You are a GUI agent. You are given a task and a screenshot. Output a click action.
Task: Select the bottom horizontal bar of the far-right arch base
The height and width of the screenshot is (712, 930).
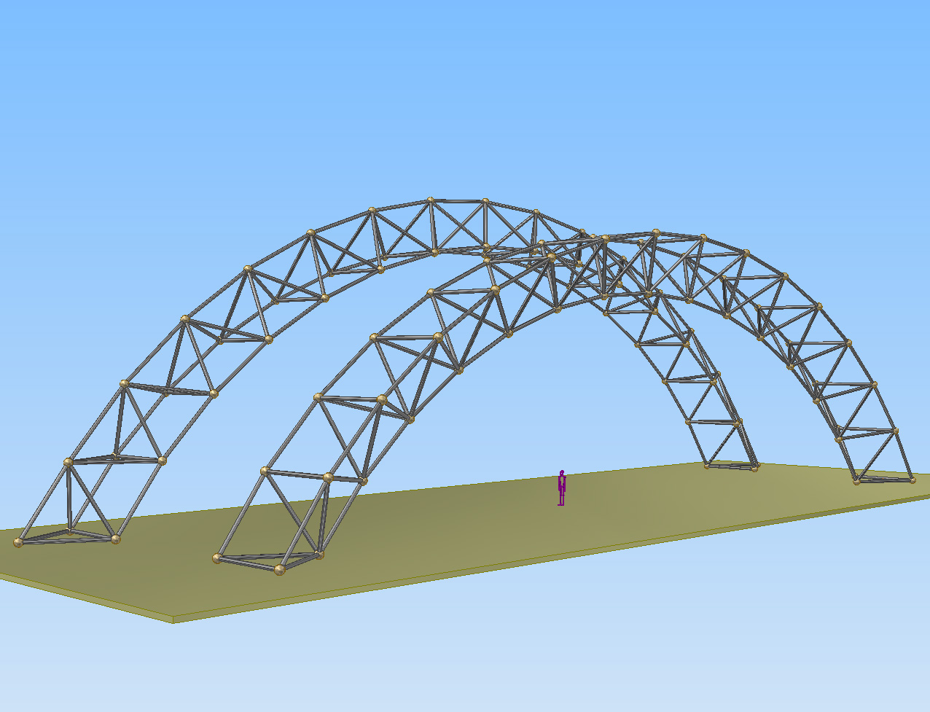[885, 482]
